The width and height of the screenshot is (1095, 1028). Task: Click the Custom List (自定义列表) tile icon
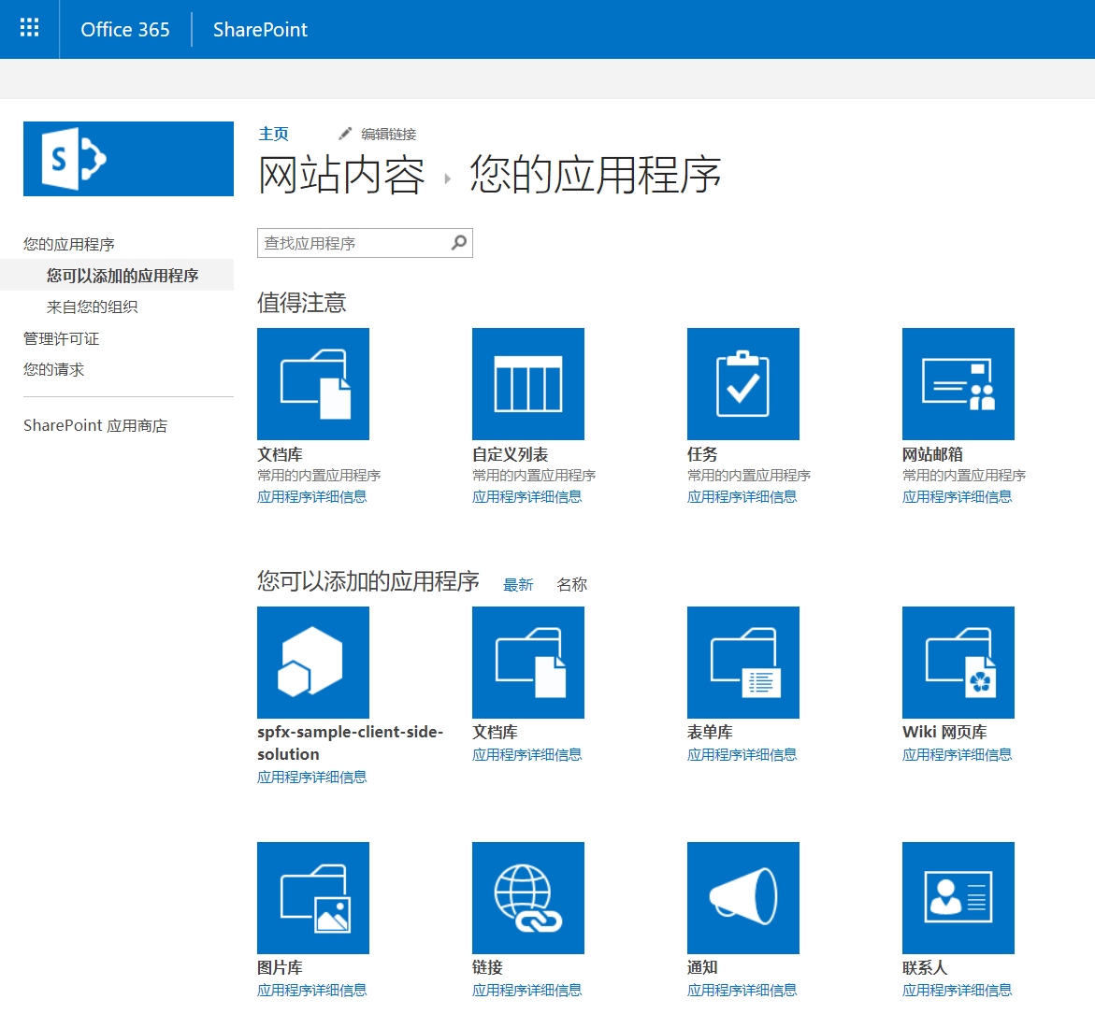[527, 383]
